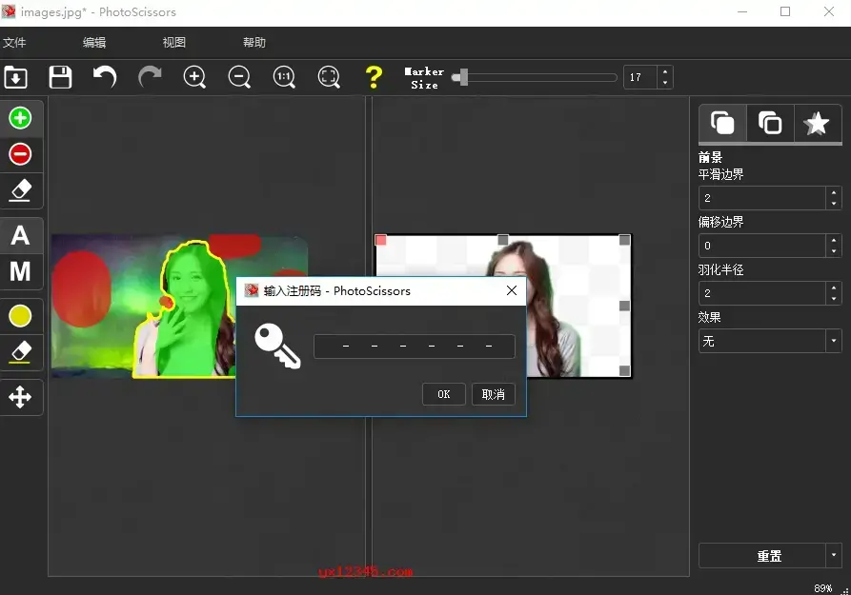Decrease 羽化半径 value with down arrow
Screen dimensions: 851x595
834,299
